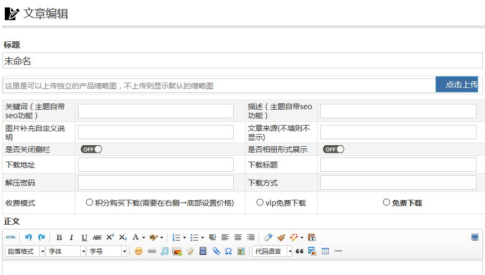This screenshot has width=485, height=275.
Task: Click the 点击上传 upload button
Action: tap(457, 85)
